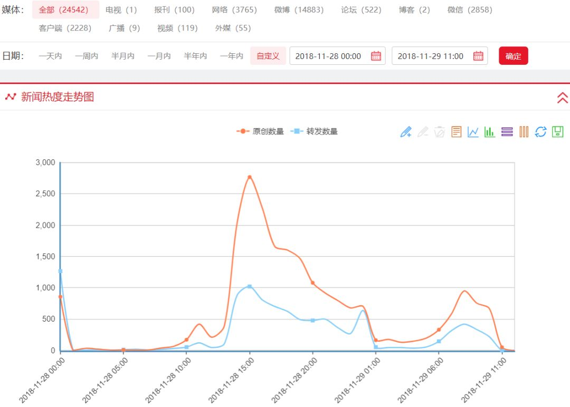Filter media by 报刊 (100)
This screenshot has height=407, width=570.
pos(174,10)
